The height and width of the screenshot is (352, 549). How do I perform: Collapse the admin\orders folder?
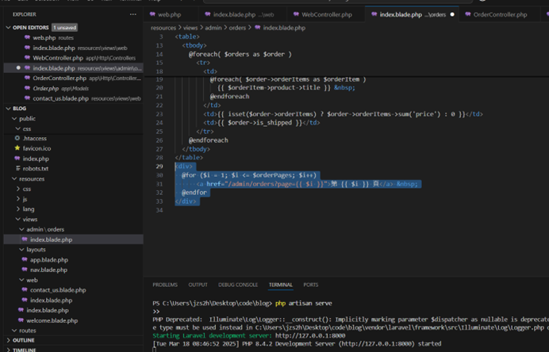[21, 230]
